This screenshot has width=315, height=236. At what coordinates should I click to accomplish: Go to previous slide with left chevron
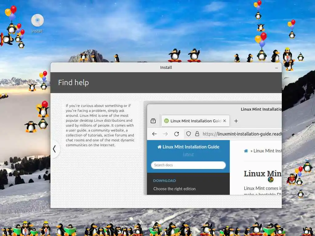point(54,149)
